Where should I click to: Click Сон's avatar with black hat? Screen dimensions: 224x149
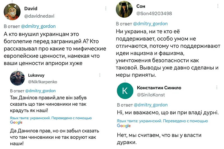124,10
